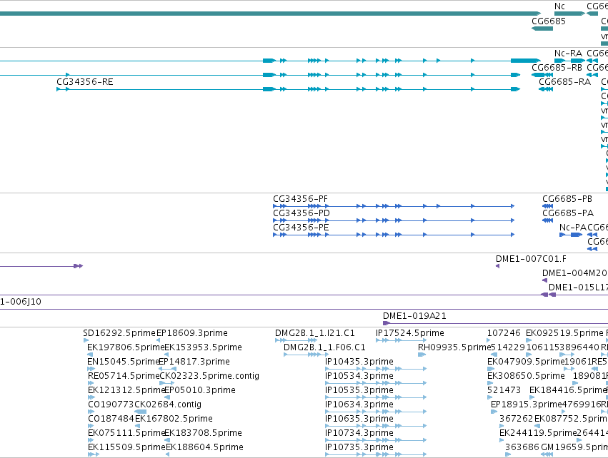Click the IP10635.3prime EST label
This screenshot has height=458, width=608.
[x=359, y=419]
